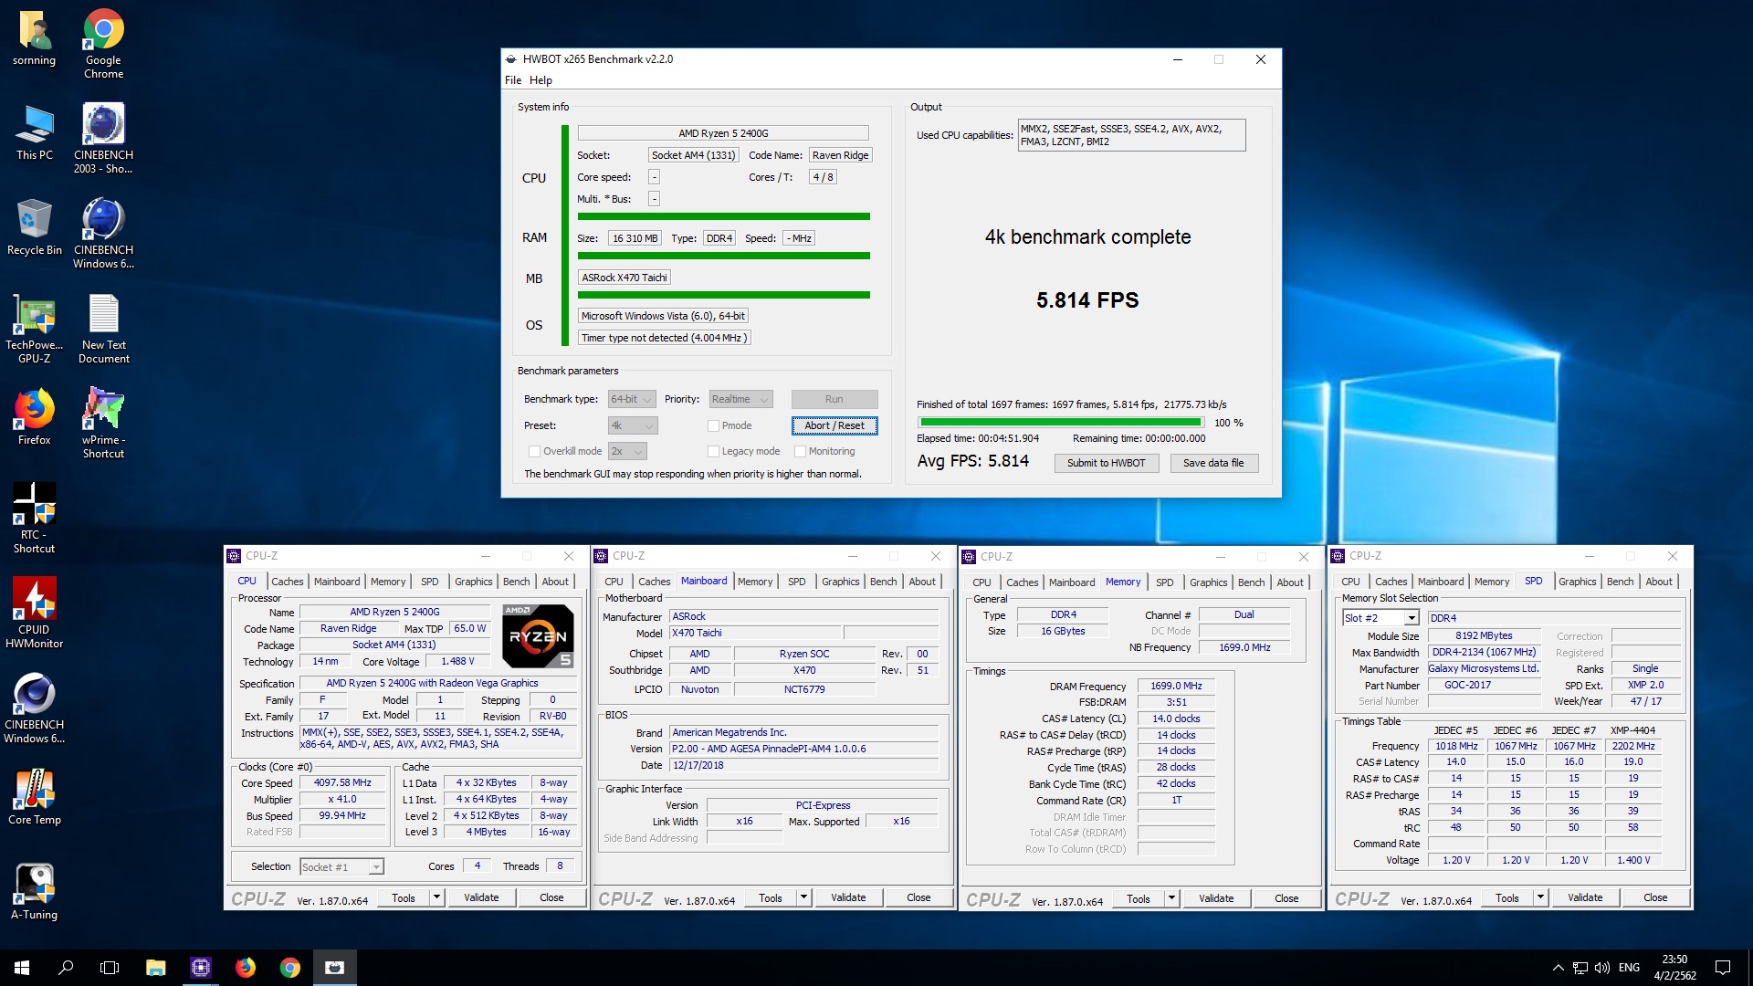Screen dimensions: 1753x986
Task: Show hidden system tray icons
Action: click(x=1558, y=968)
